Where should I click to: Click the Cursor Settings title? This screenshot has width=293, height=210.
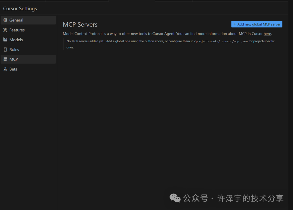[20, 9]
